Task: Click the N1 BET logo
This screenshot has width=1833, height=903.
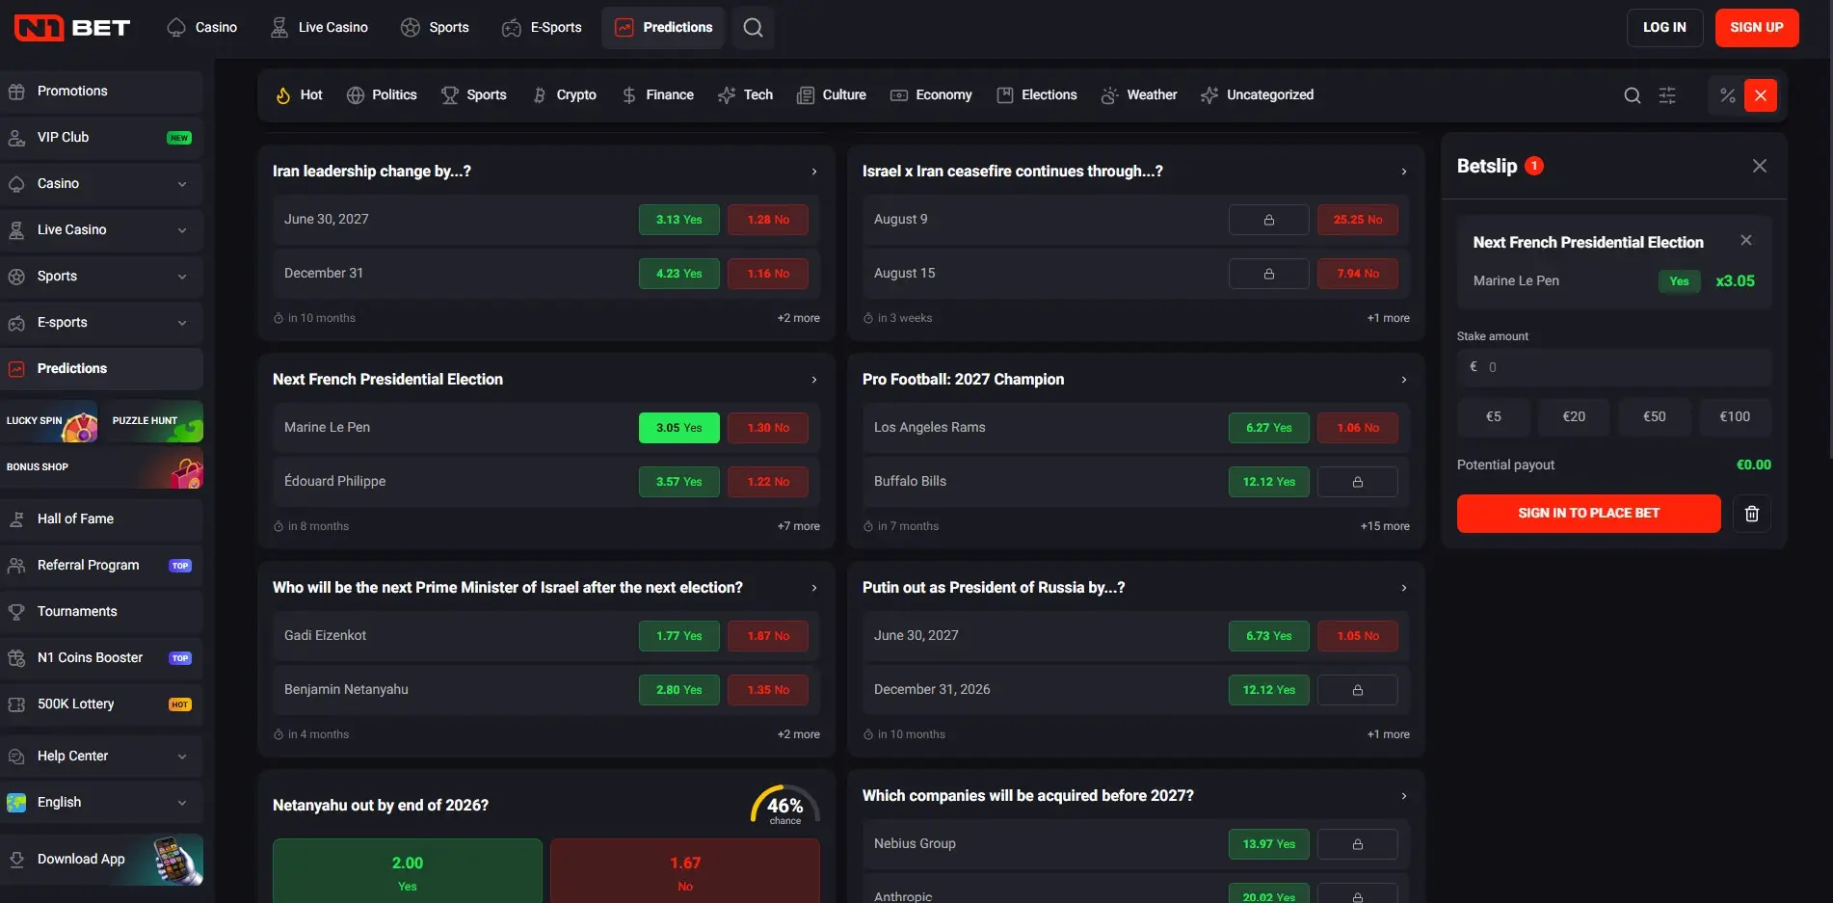Action: (72, 27)
